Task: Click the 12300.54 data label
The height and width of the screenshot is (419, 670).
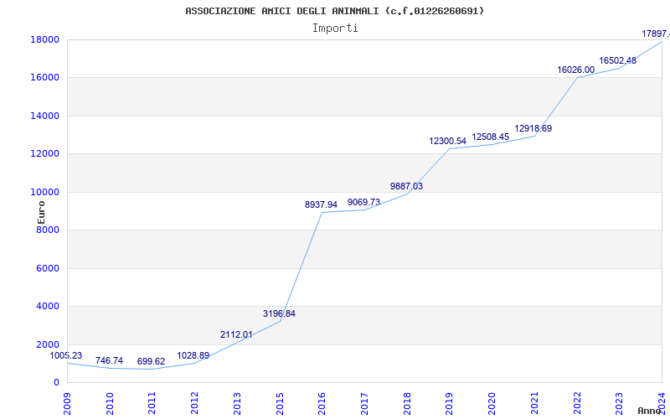Action: pyautogui.click(x=447, y=141)
